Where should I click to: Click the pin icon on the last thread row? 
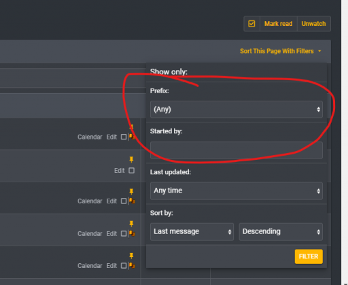point(131,256)
